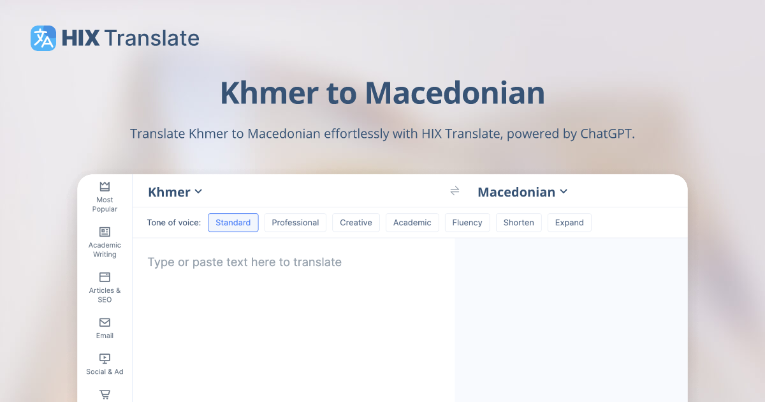Viewport: 765px width, 402px height.
Task: Swap languages using the arrows icon
Action: click(x=455, y=191)
